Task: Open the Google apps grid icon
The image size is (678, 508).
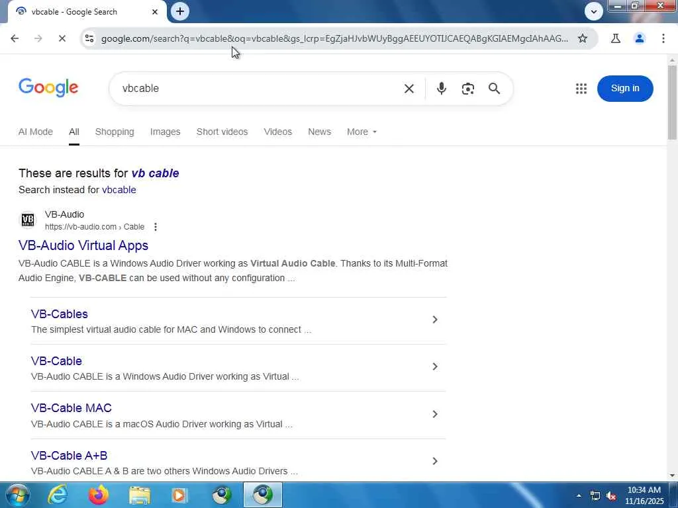Action: pyautogui.click(x=581, y=89)
